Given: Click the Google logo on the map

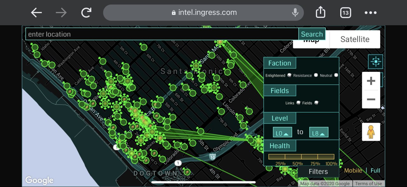Looking at the screenshot, I should click(39, 180).
